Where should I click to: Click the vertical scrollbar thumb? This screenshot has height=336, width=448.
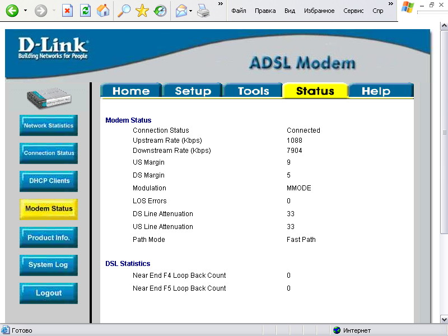click(444, 132)
